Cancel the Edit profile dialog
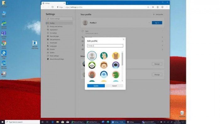 pyautogui.click(x=114, y=86)
